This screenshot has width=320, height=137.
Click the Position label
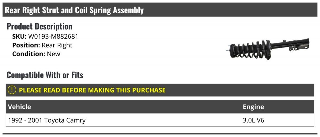26,45
